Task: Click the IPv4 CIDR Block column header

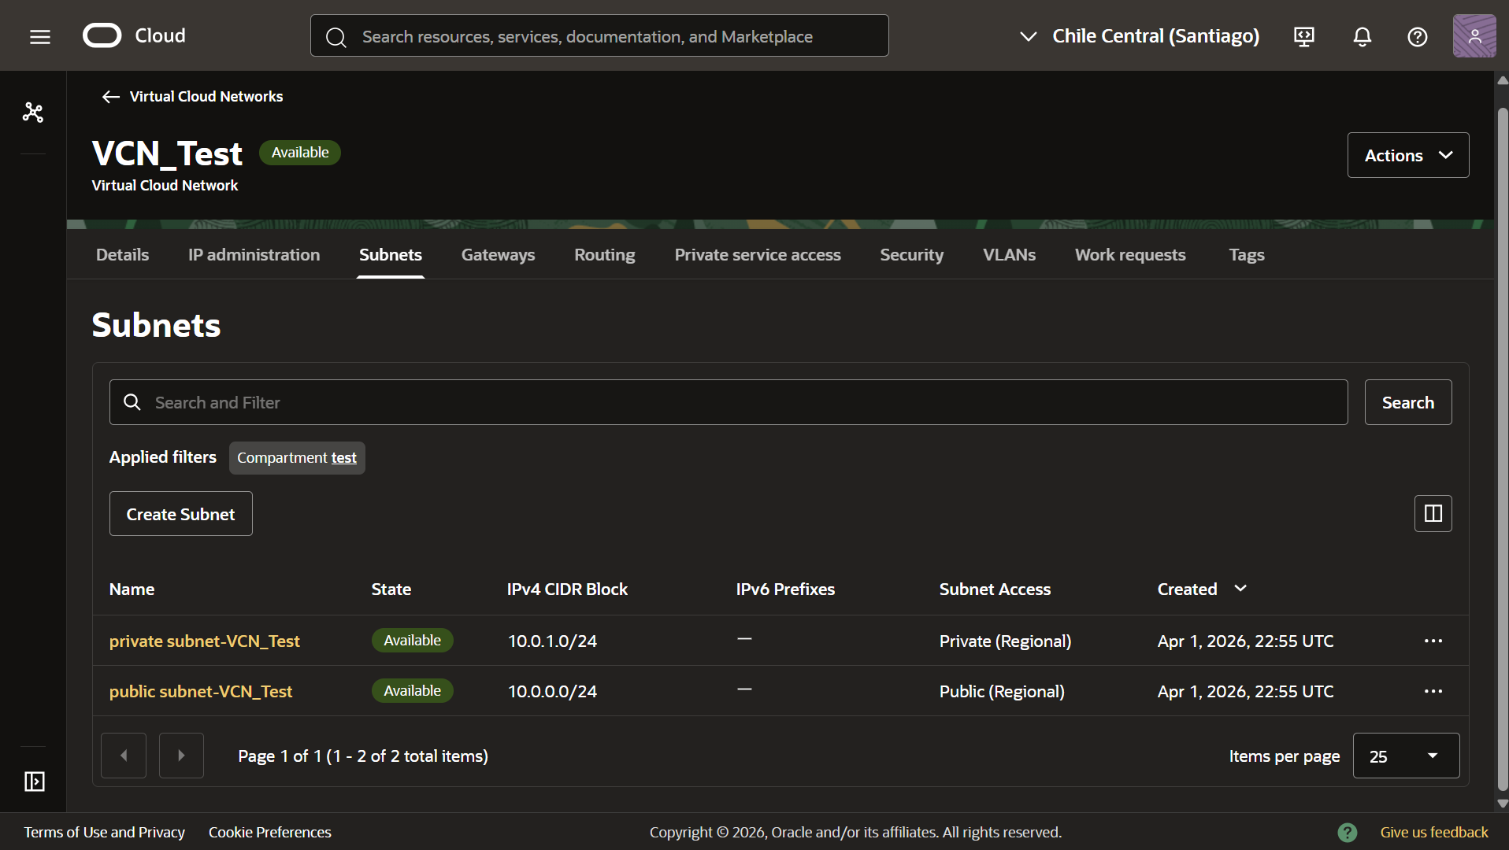Action: pos(567,589)
